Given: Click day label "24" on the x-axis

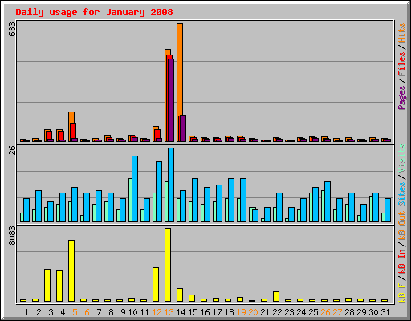Looking at the screenshot, I should (301, 312).
